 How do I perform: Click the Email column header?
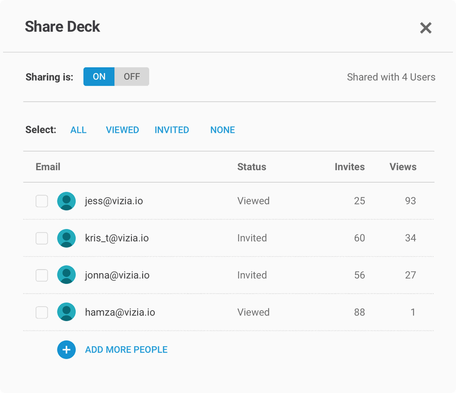click(48, 167)
